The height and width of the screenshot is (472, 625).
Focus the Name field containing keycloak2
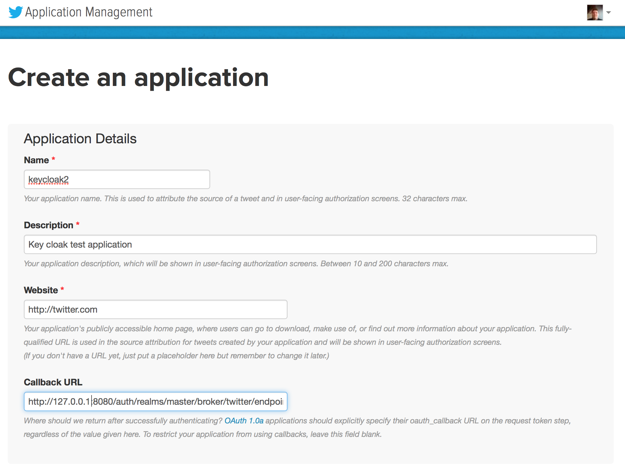(x=117, y=179)
